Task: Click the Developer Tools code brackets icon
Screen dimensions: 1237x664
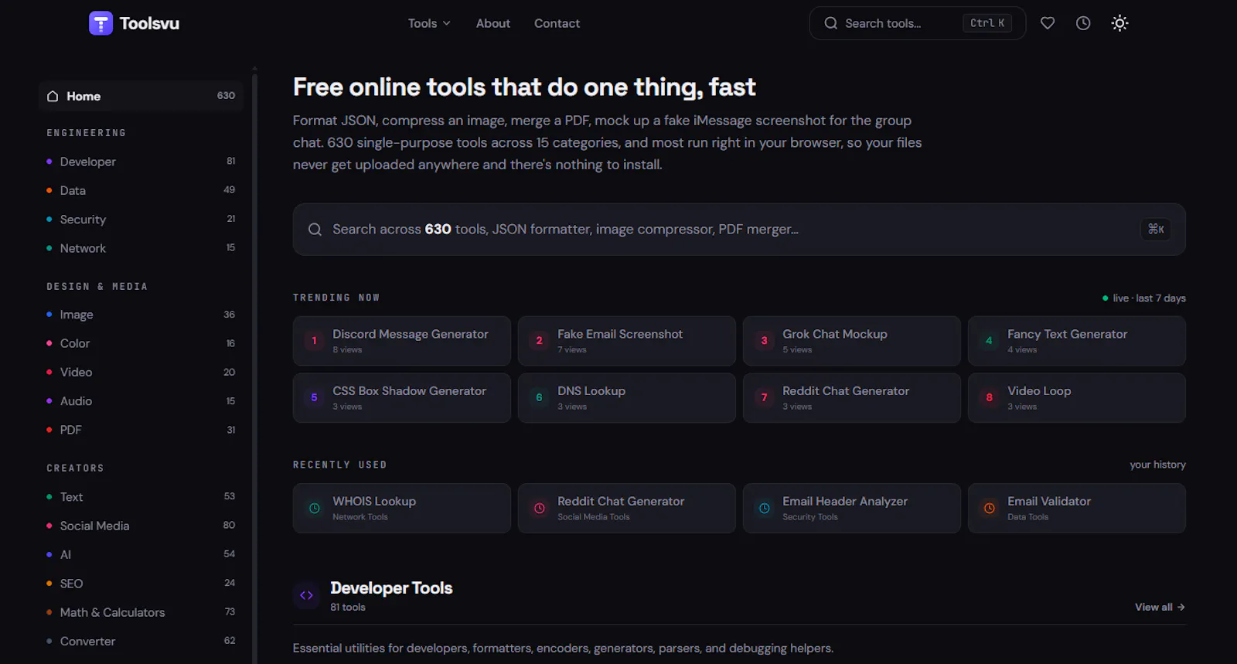Action: 306,595
